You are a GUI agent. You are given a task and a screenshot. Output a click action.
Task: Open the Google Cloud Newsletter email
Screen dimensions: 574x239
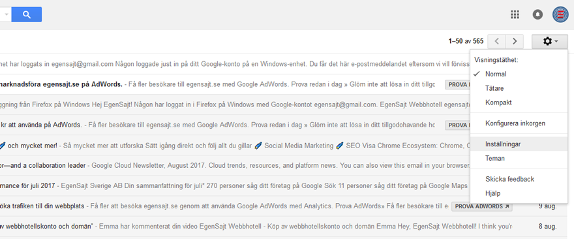234,165
